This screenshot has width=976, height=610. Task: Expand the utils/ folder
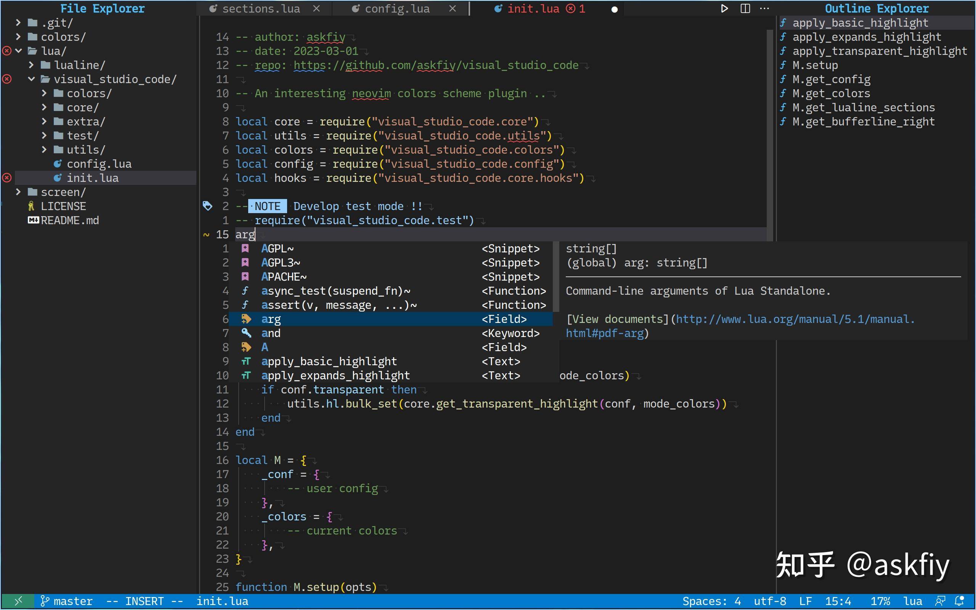[44, 150]
